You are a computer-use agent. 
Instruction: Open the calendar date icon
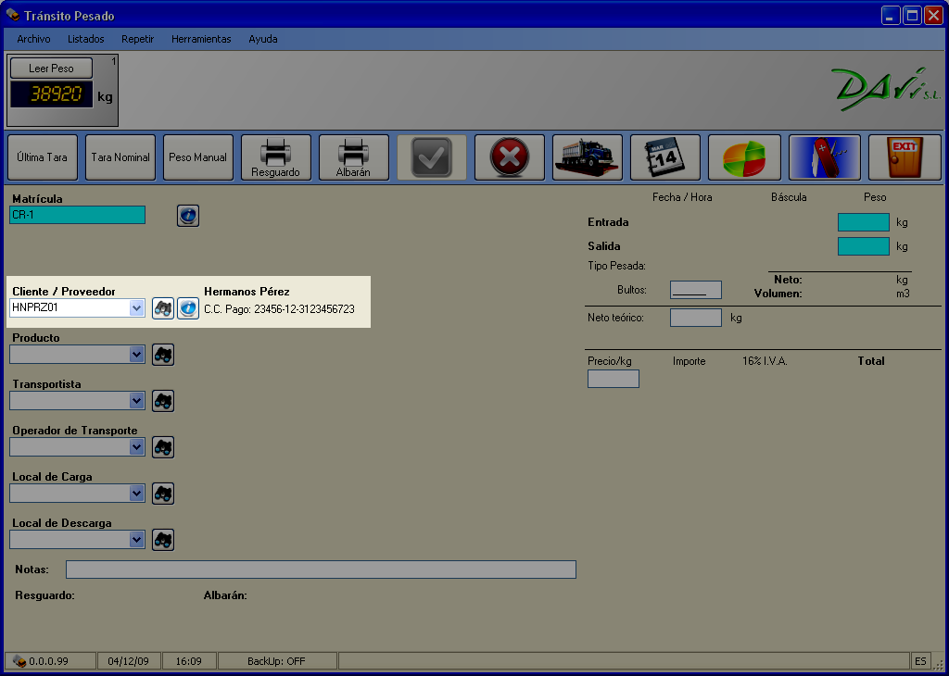[x=665, y=157]
